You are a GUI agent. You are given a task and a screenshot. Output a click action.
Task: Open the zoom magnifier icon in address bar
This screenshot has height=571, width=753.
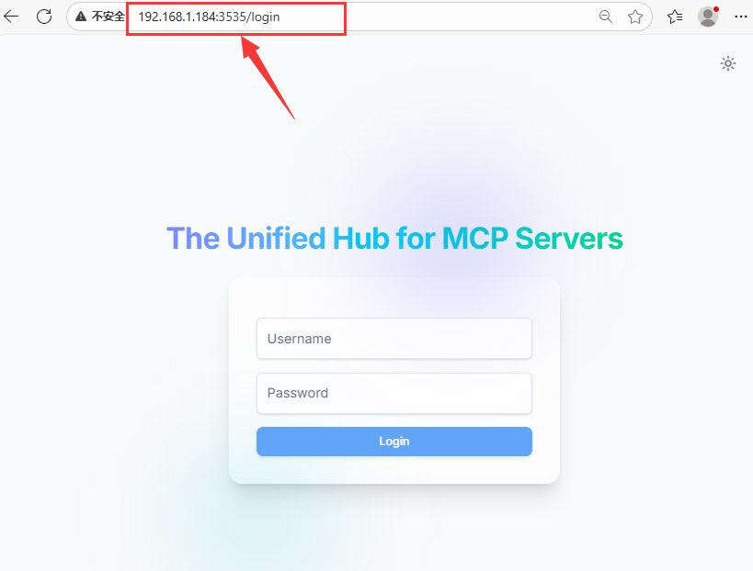pos(606,17)
